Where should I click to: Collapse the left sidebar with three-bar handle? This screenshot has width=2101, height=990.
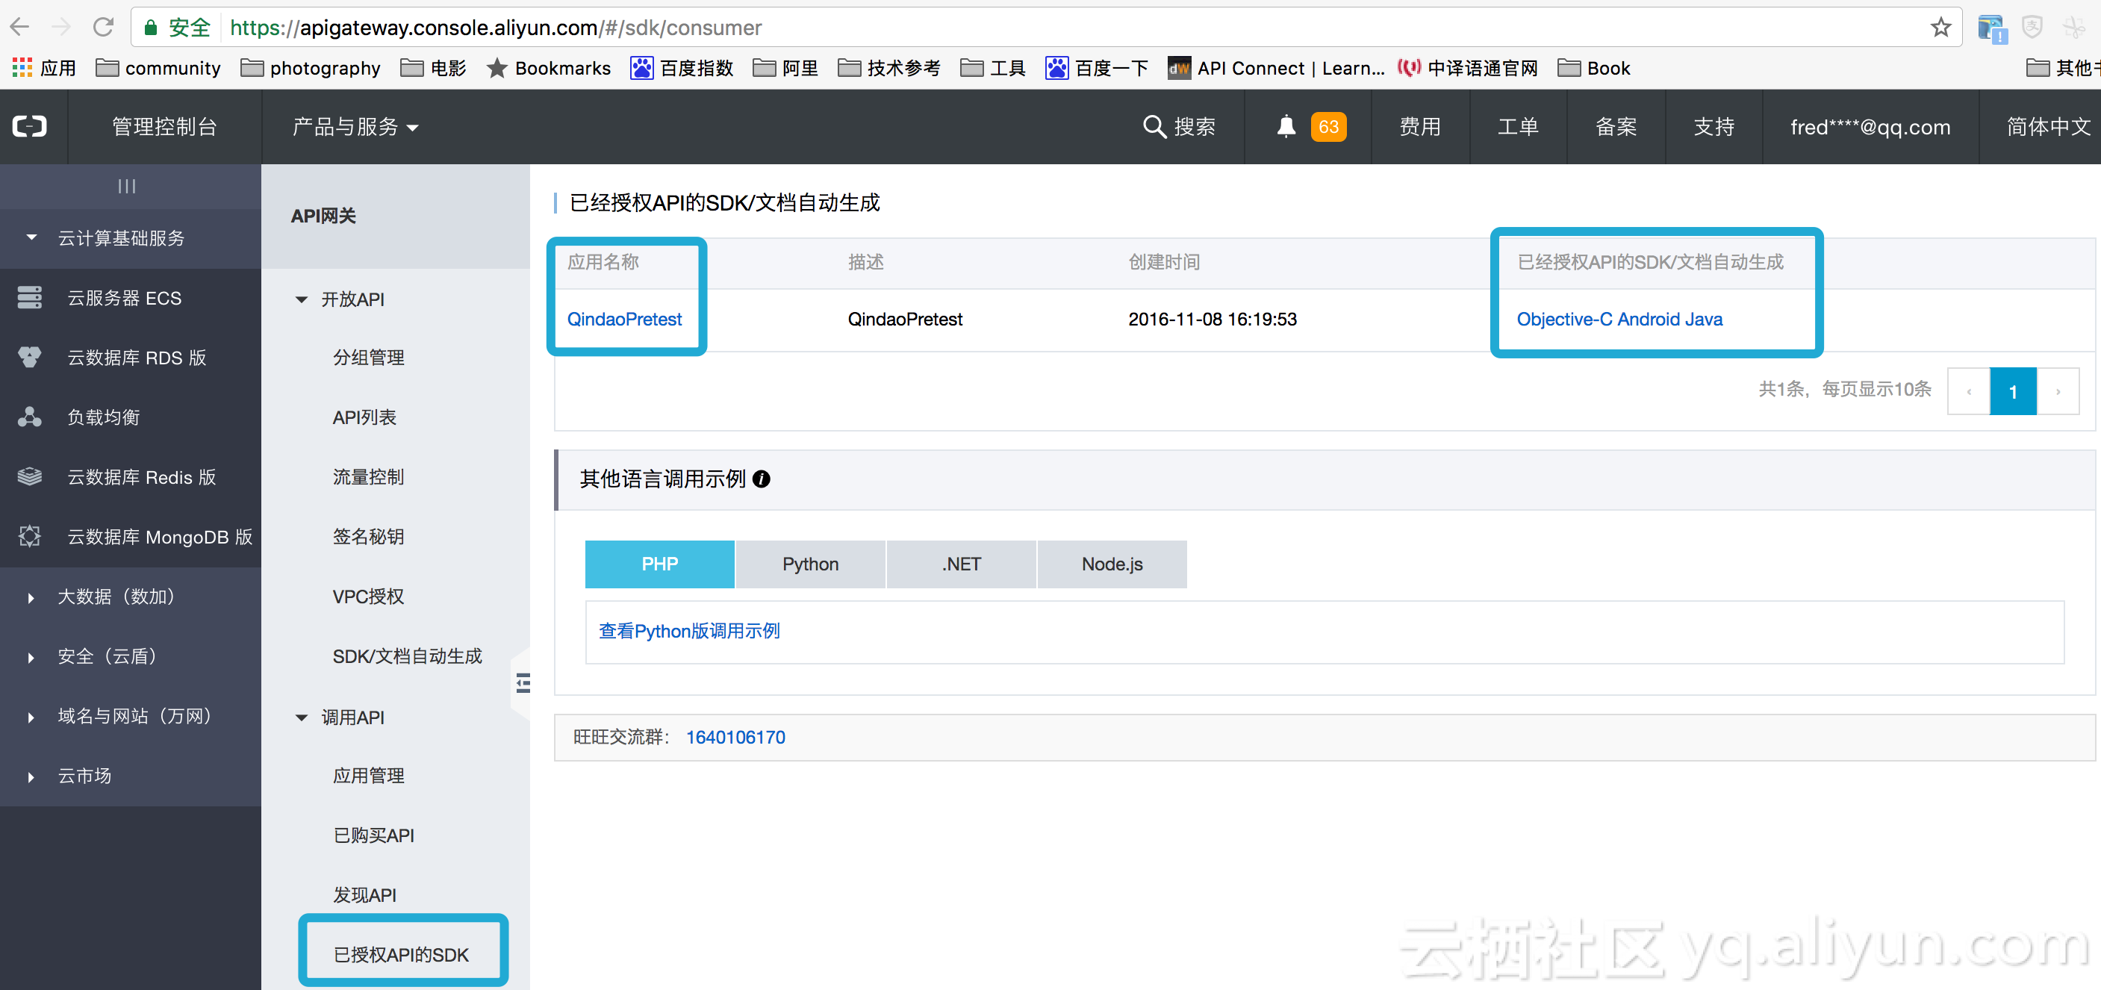(x=126, y=186)
